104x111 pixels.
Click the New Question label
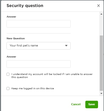tap(16, 38)
